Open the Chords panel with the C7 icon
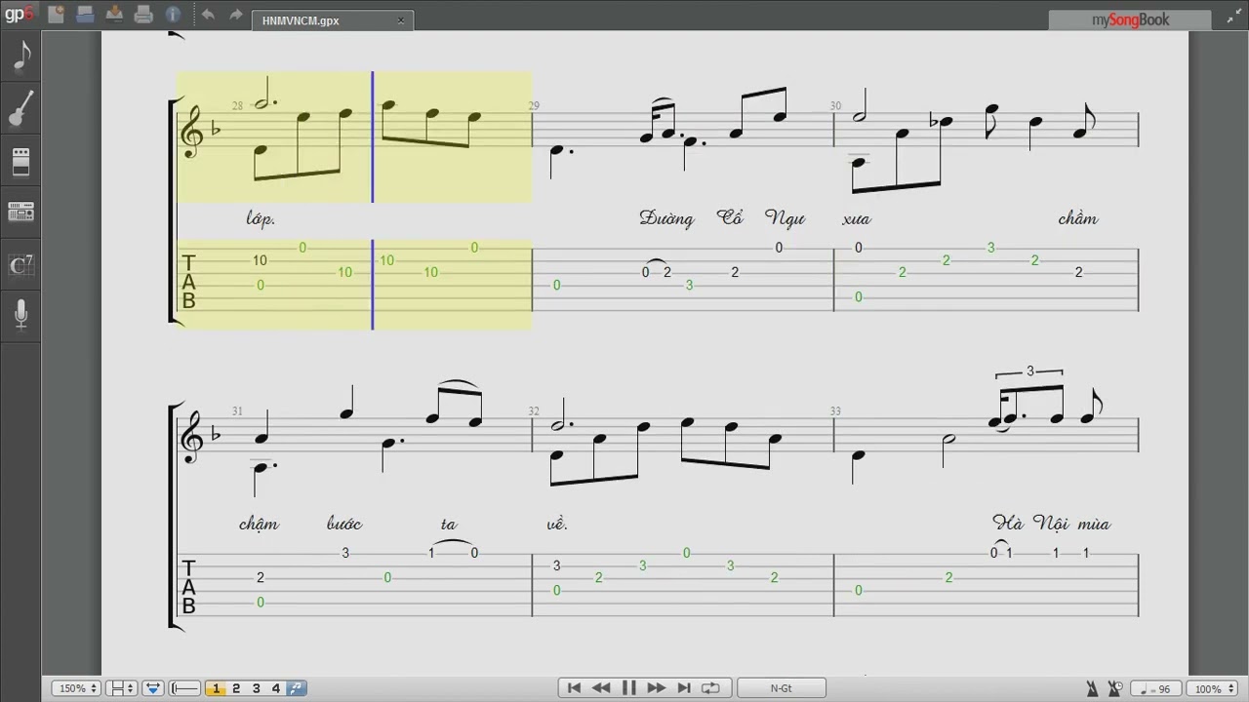 pyautogui.click(x=20, y=263)
